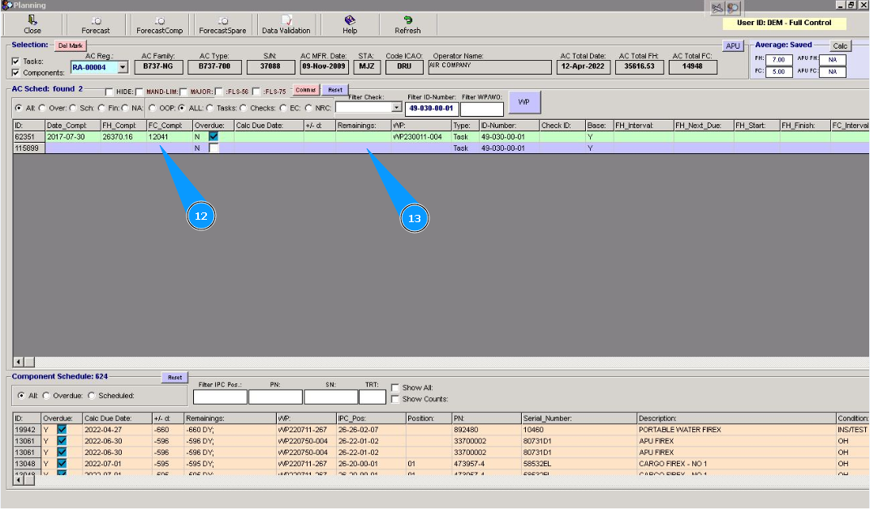The image size is (870, 510).
Task: Click the Serial_Number column header
Action: (579, 418)
